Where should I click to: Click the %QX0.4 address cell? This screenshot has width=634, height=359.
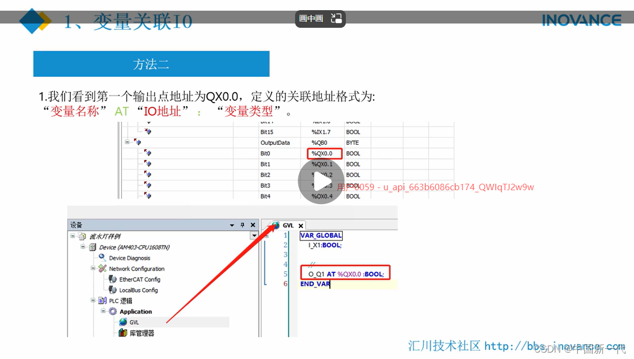pos(322,197)
